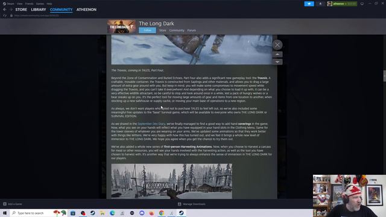386x217 pixels.
Task: Click the Steam logo menu
Action: click(x=8, y=4)
